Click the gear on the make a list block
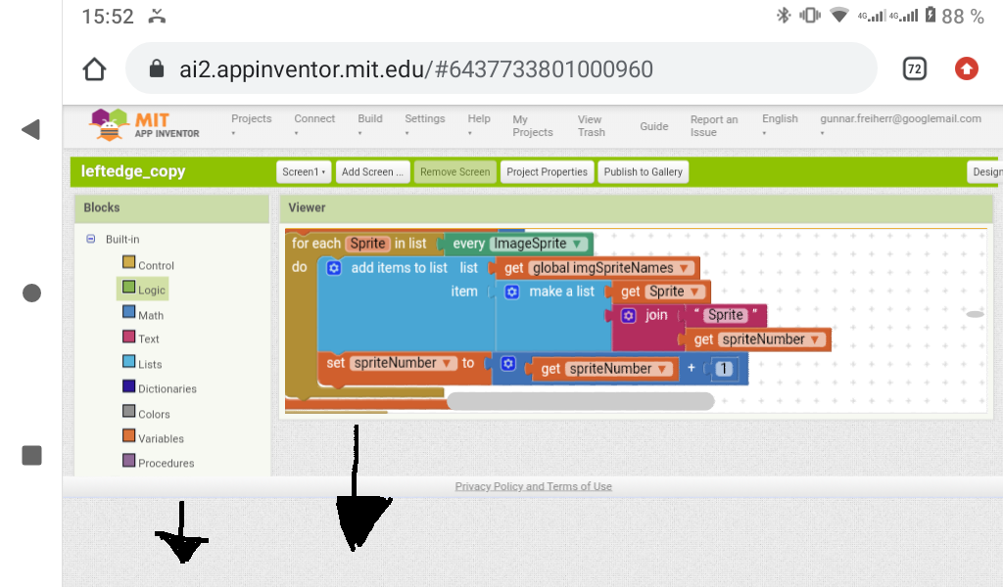The height and width of the screenshot is (587, 1003). tap(511, 292)
